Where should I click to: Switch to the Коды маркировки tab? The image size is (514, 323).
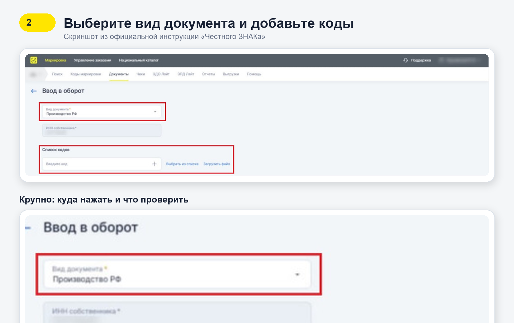point(86,74)
